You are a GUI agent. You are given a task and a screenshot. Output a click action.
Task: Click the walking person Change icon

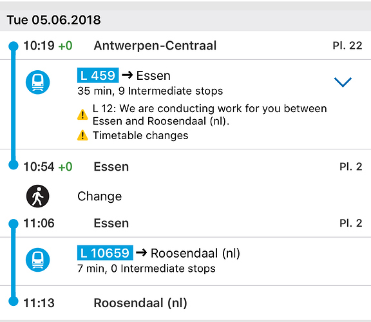click(x=37, y=196)
